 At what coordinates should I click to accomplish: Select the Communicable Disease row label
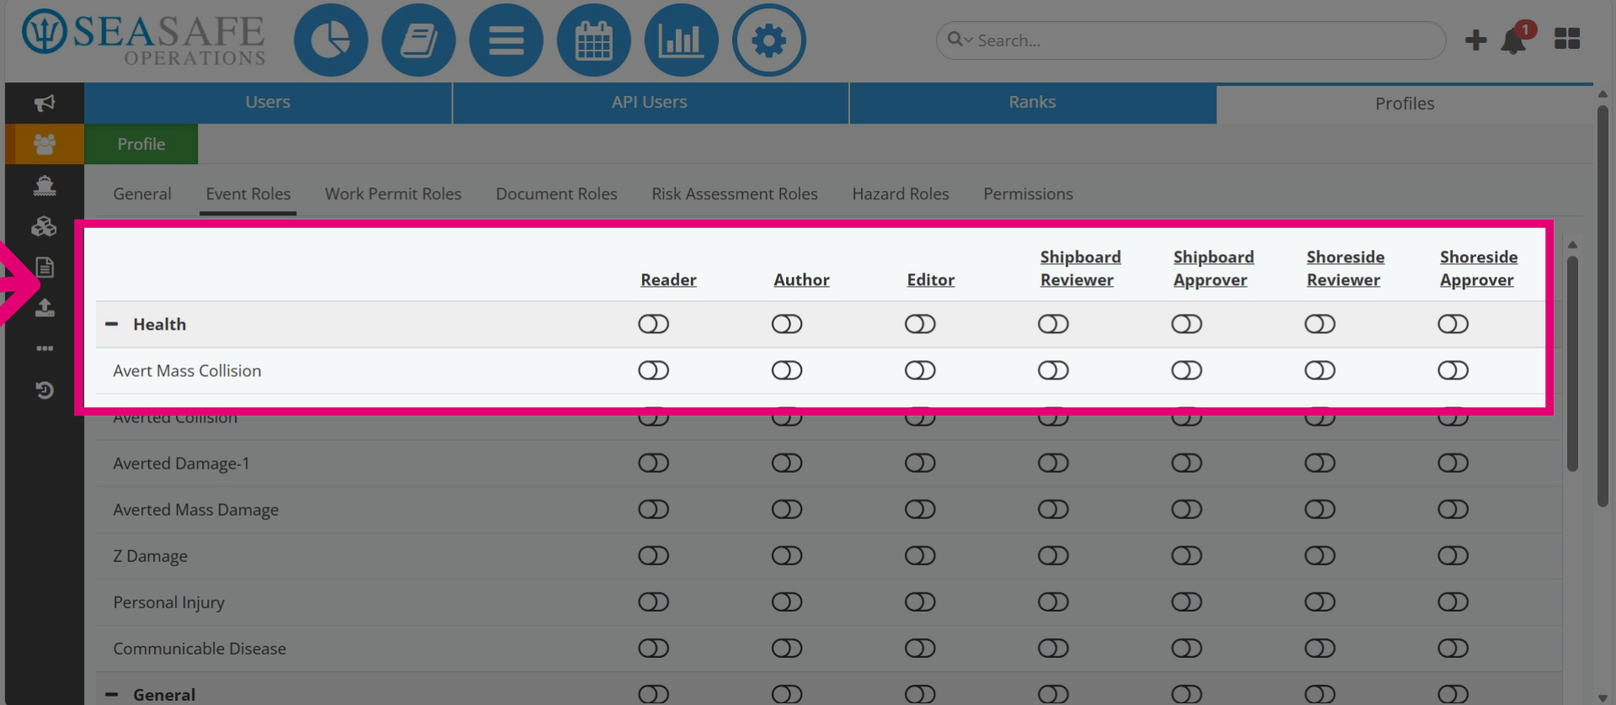coord(199,649)
